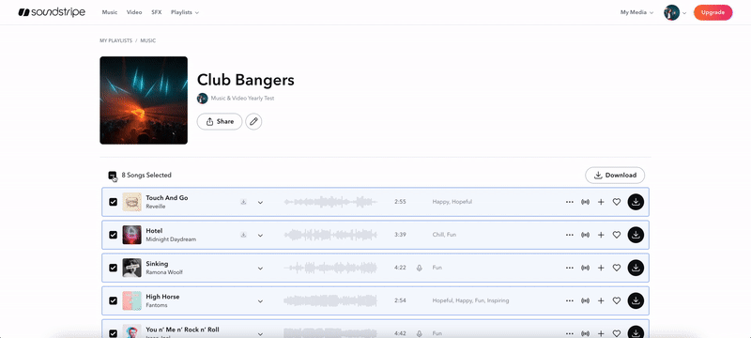Uncheck the High Horse checkbox
The image size is (751, 338).
(x=113, y=301)
